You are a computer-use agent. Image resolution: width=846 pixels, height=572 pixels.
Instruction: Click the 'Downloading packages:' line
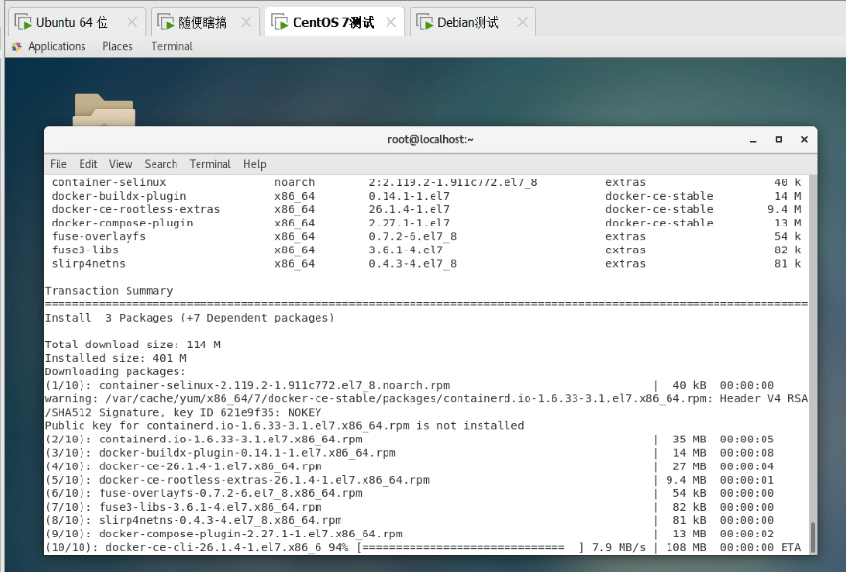pyautogui.click(x=115, y=371)
